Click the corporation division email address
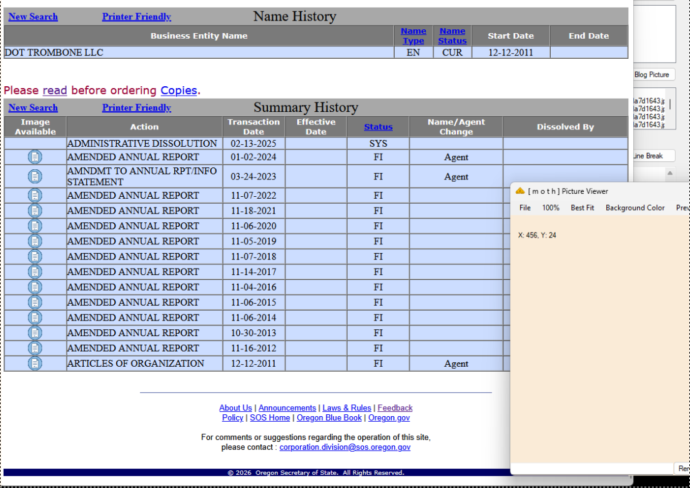The image size is (690, 488). pyautogui.click(x=345, y=447)
